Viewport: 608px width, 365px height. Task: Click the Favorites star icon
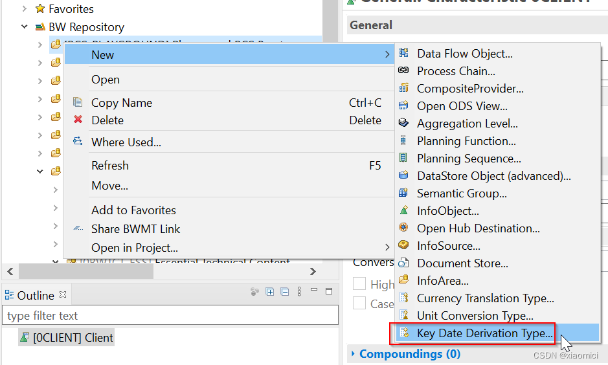40,8
